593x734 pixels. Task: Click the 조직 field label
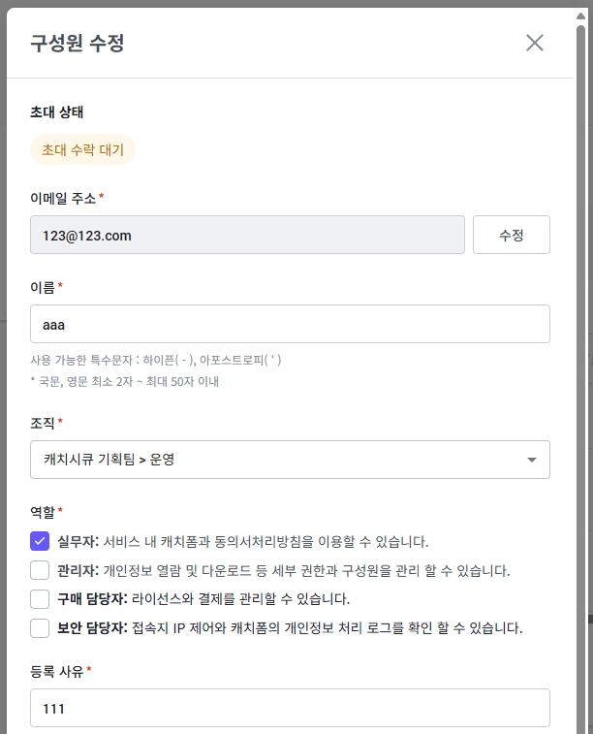[44, 423]
